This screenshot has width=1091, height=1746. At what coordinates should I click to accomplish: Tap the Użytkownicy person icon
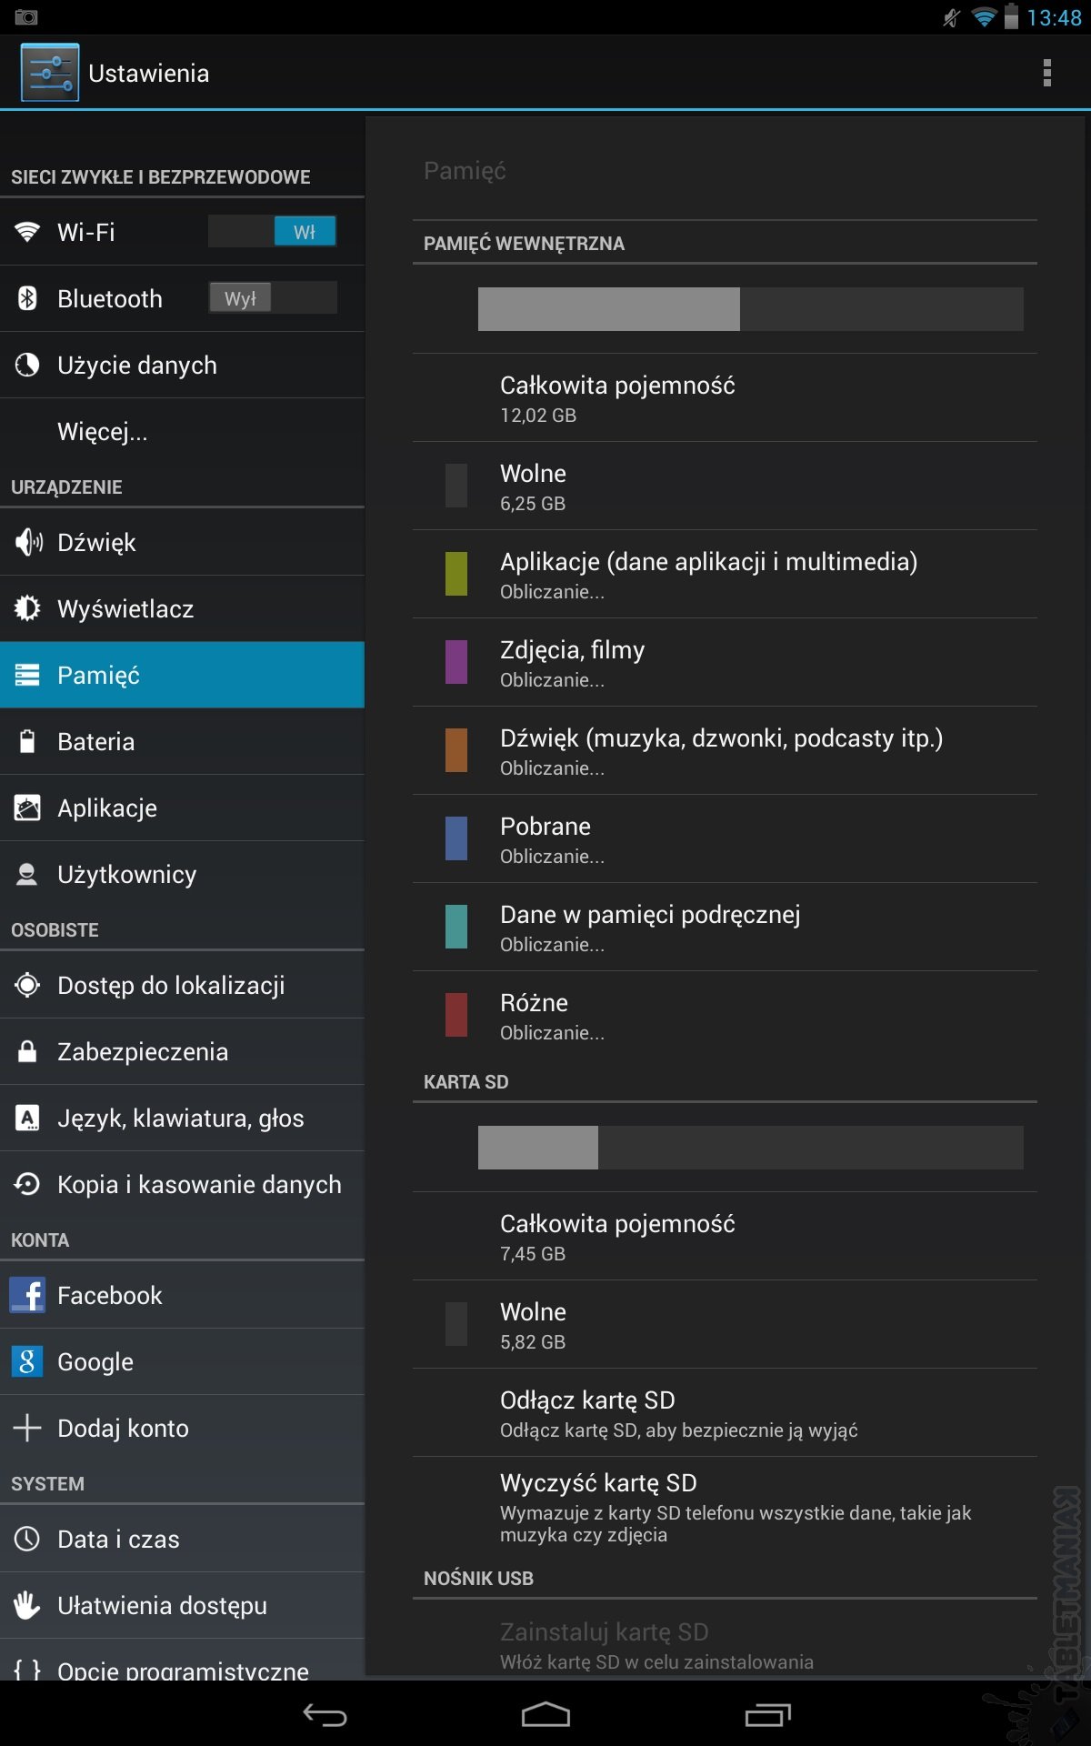28,875
